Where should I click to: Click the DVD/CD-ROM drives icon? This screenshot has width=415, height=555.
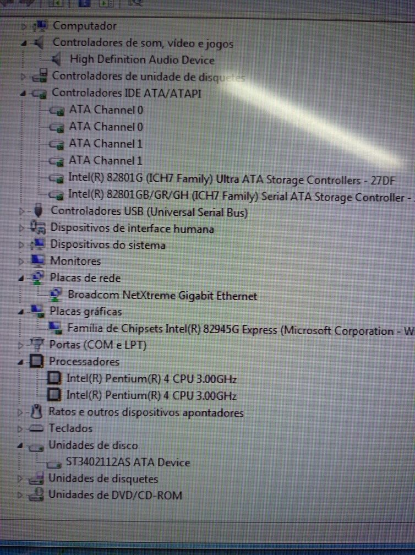[36, 495]
